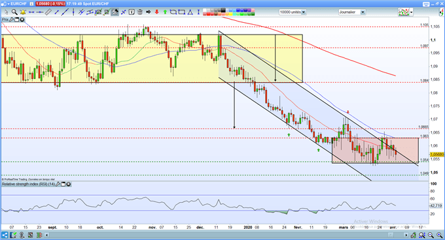Choose the horizontal segment drawing tool

click(31, 12)
